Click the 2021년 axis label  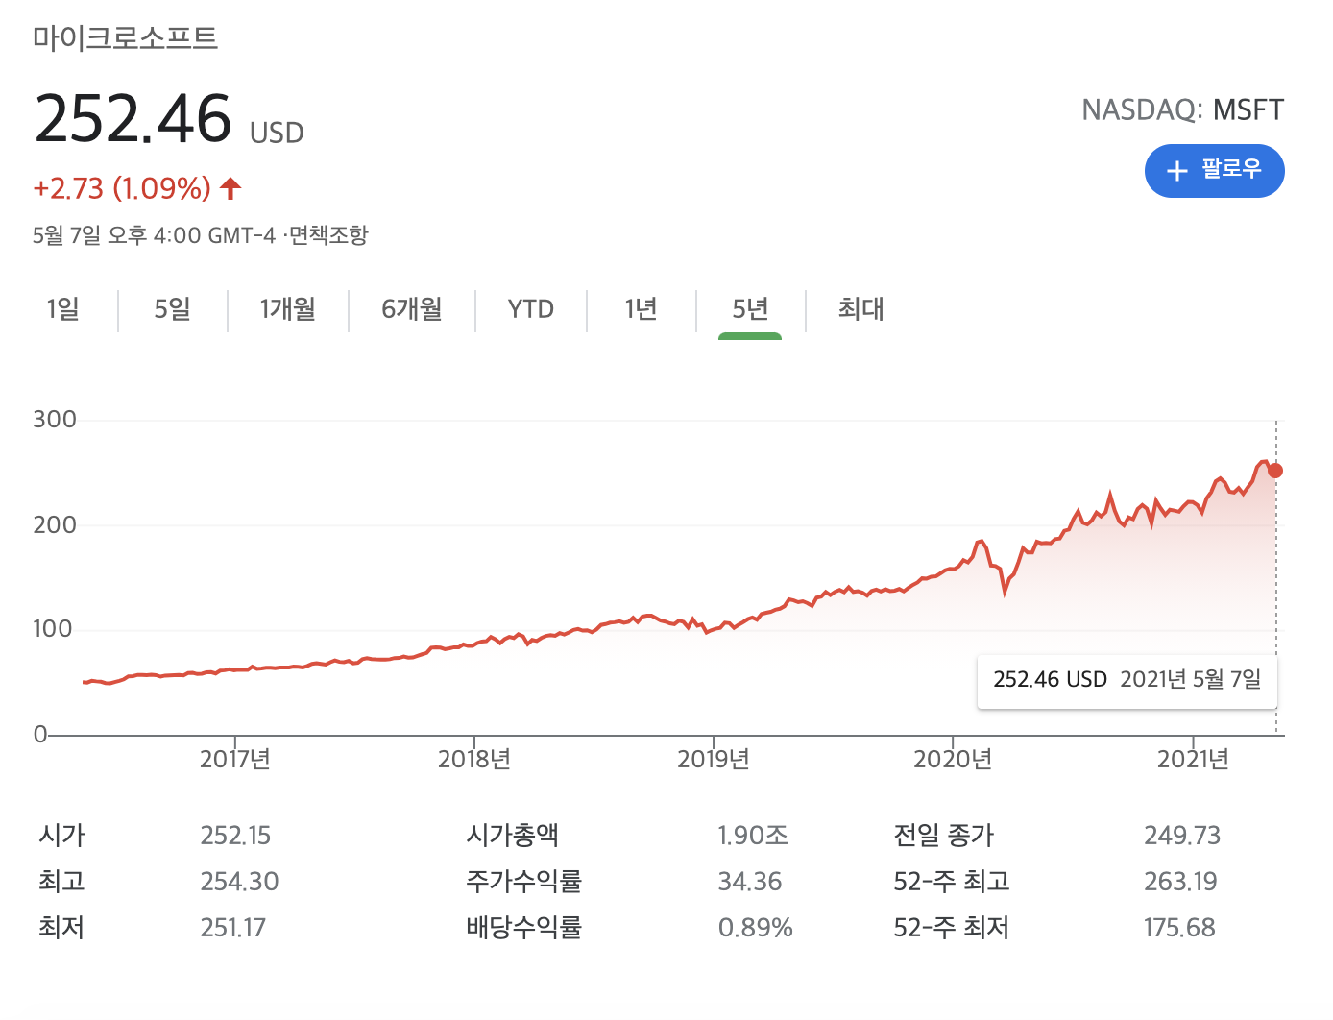click(x=1193, y=760)
